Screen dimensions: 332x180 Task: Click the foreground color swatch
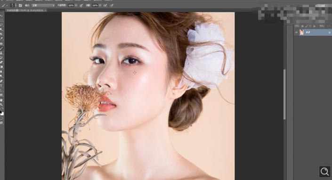coord(0,112)
